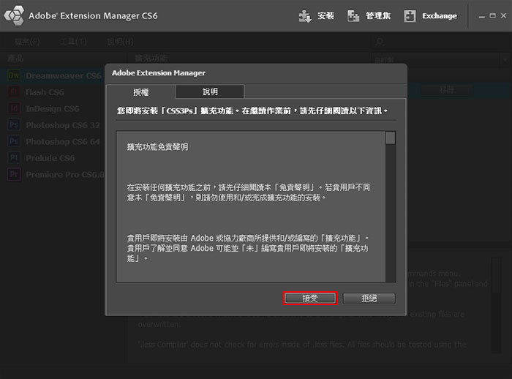Switch to the 授權 license tab
Viewport: 512px width, 379px height.
pos(140,92)
